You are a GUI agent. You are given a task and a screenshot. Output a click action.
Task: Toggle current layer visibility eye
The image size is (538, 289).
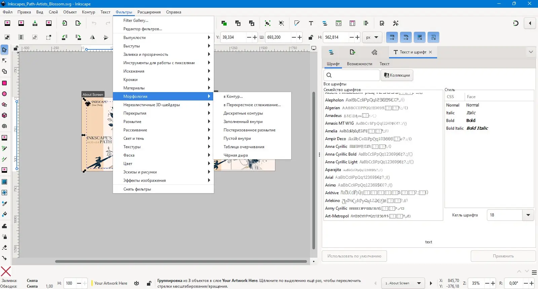tap(137, 283)
